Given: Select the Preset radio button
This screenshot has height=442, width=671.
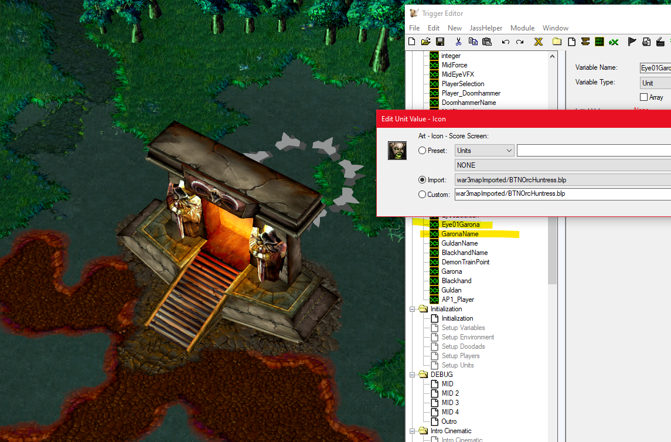Looking at the screenshot, I should (x=423, y=151).
